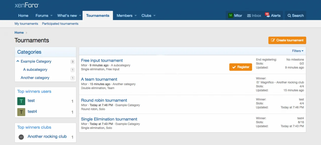Click the test4 user's olive avatar
The width and height of the screenshot is (321, 145).
(21, 112)
